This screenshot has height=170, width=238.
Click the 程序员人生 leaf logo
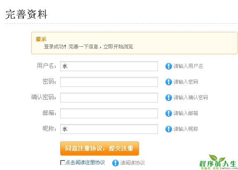click(x=218, y=162)
